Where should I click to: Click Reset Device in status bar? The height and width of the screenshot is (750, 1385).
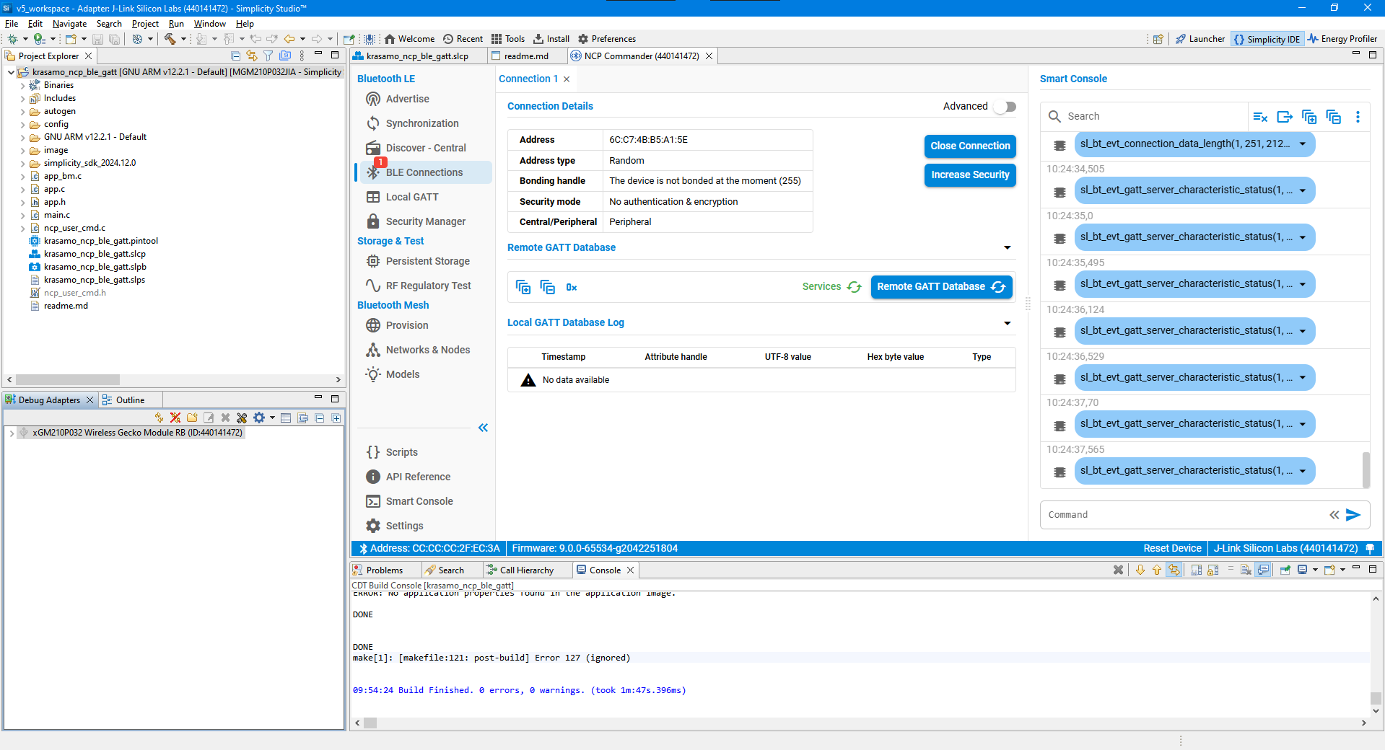(1172, 548)
